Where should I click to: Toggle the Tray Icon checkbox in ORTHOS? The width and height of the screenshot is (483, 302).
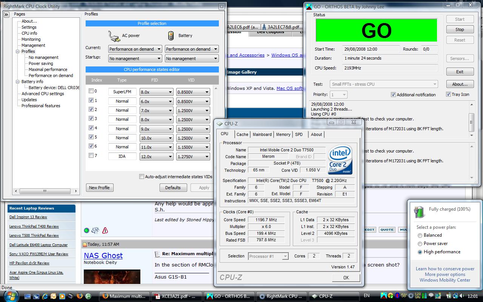coord(448,94)
